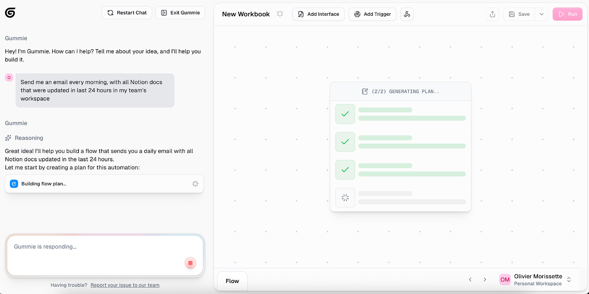Viewport: 589px width, 294px height.
Task: Switch to the Flow tab
Action: pos(232,281)
